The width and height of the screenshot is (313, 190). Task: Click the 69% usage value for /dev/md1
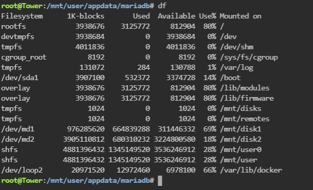tap(209, 129)
